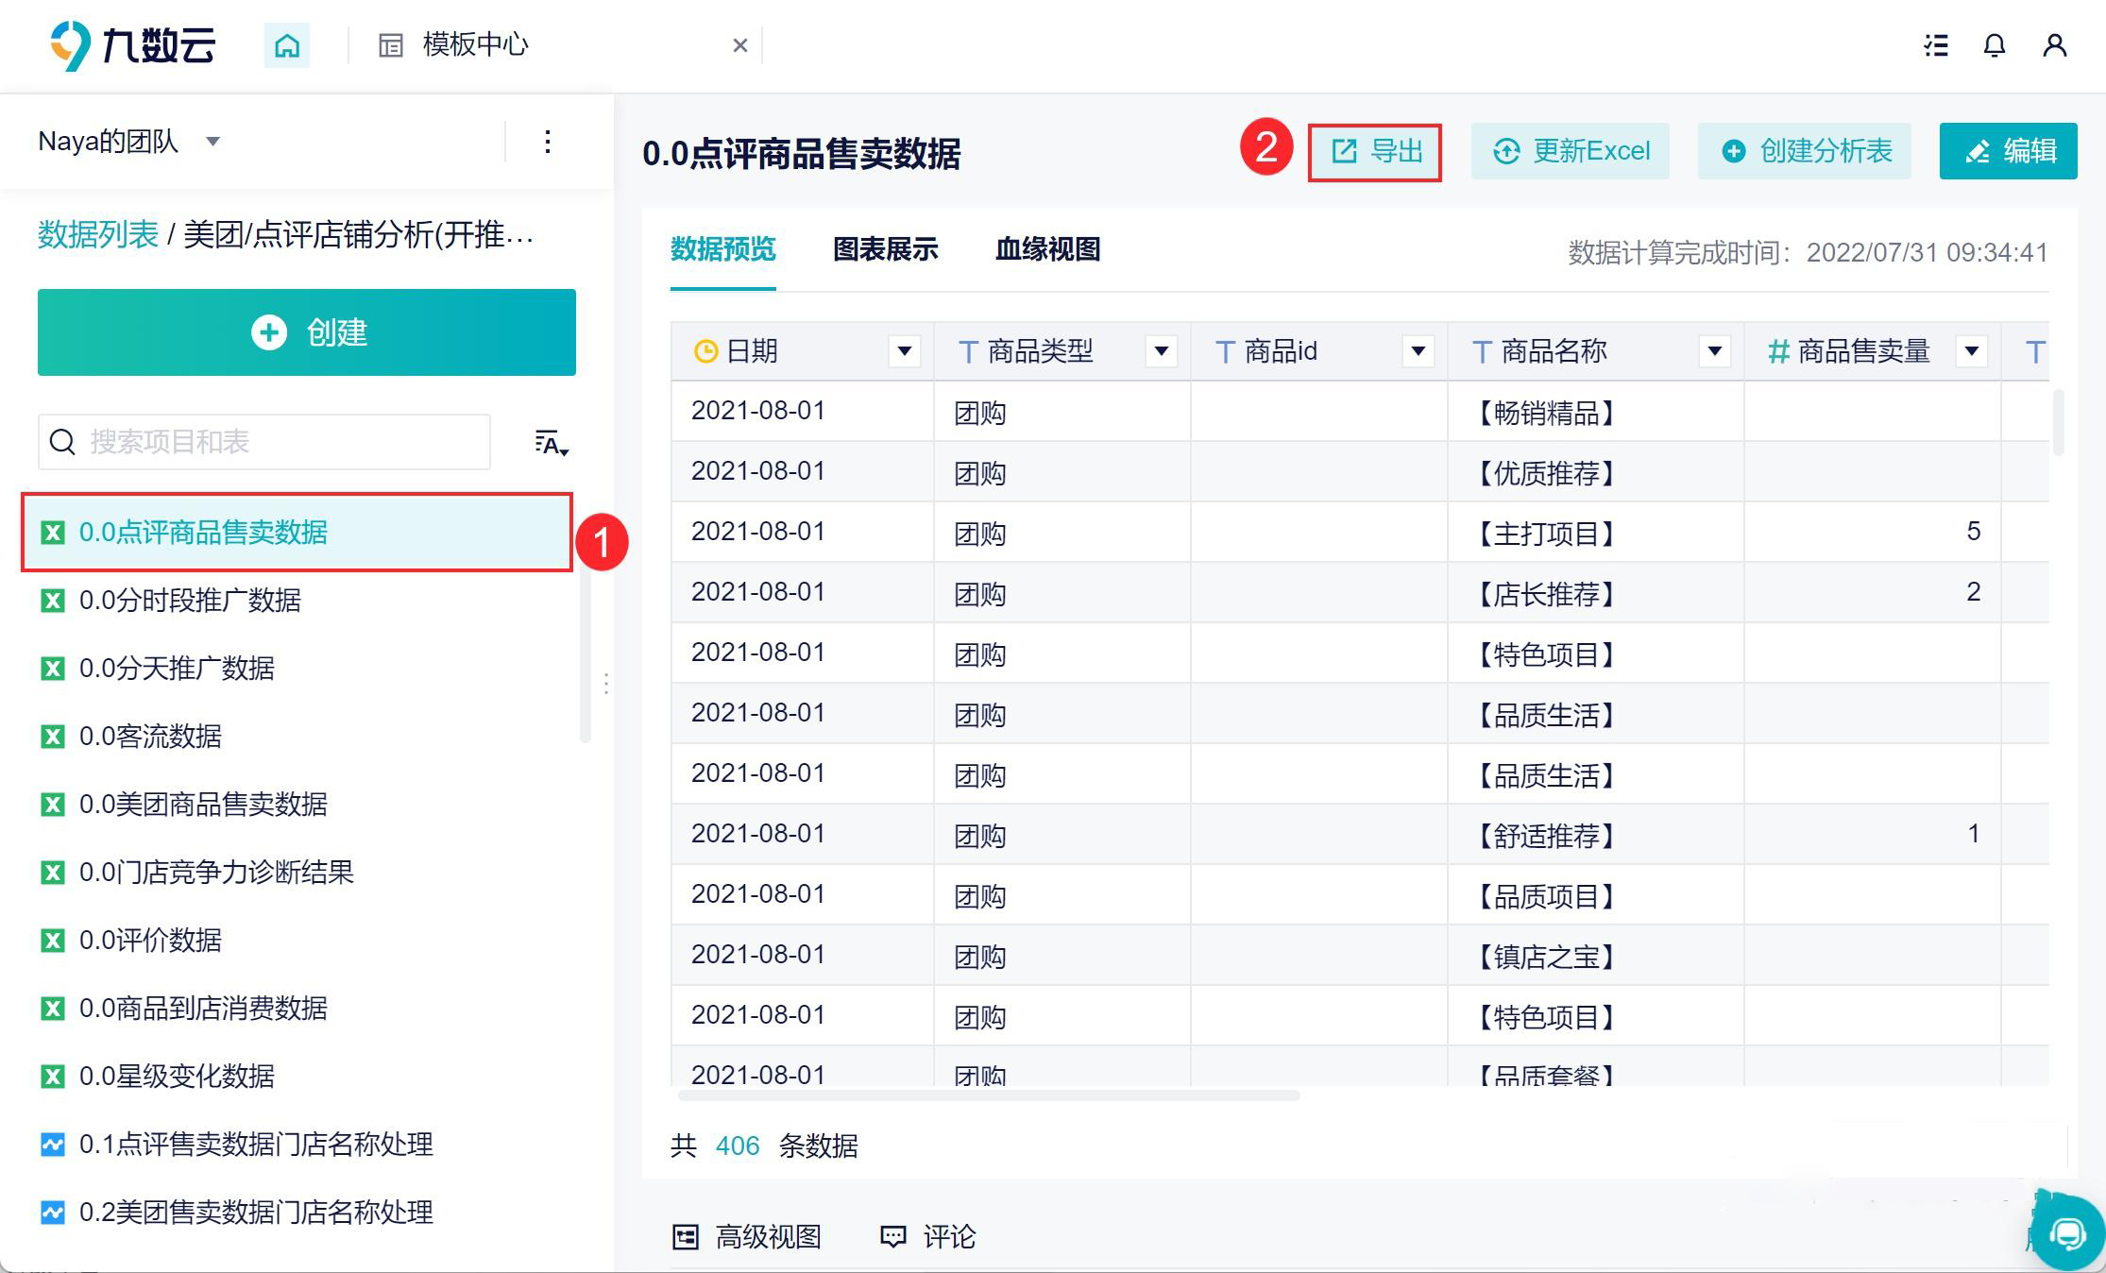Open the 日期 column filter dropdown
The image size is (2106, 1273).
pyautogui.click(x=904, y=351)
